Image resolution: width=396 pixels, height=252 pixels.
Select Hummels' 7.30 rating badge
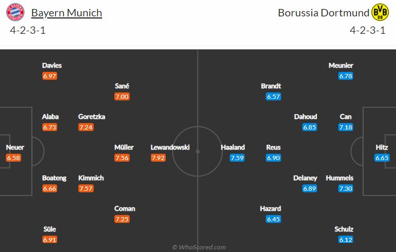(346, 189)
